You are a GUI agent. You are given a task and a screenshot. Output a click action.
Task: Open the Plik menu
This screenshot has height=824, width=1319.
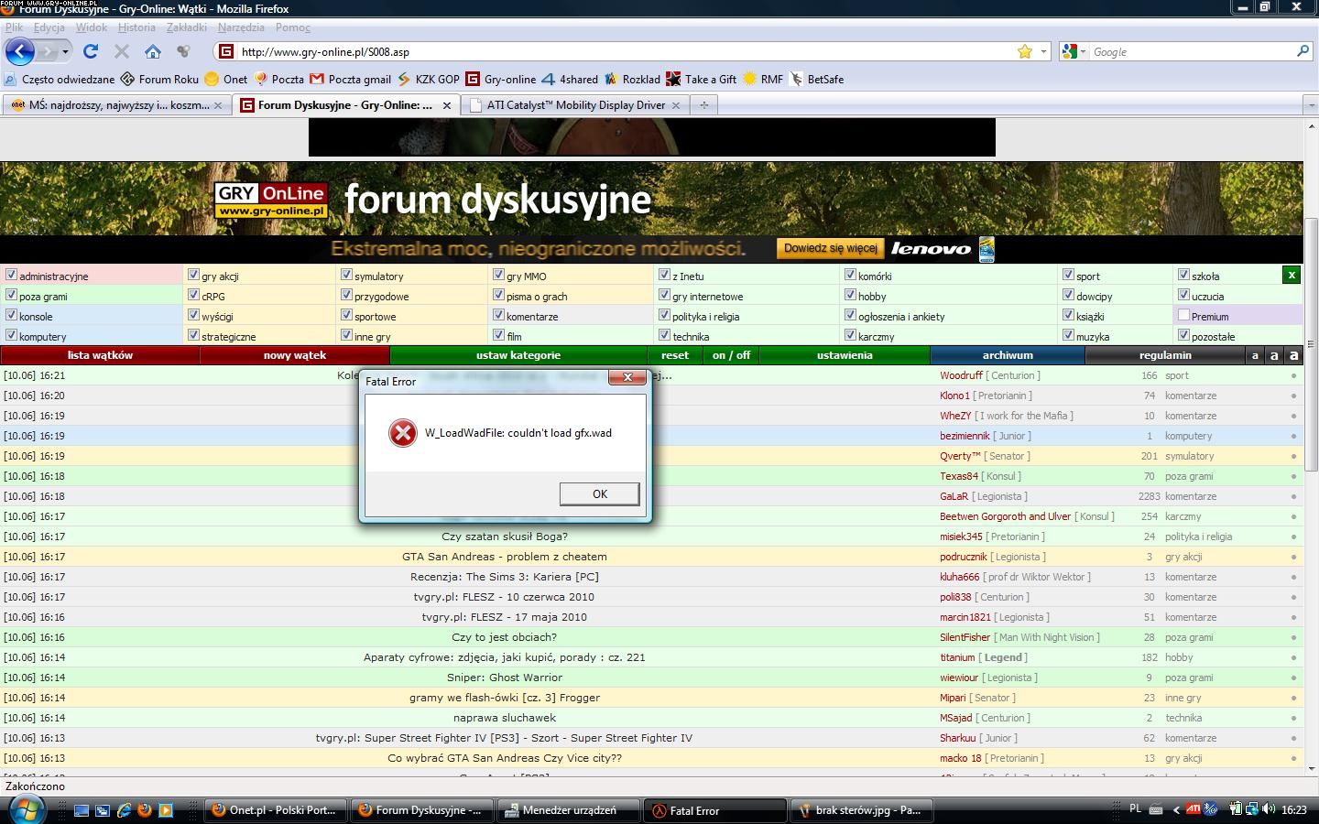point(14,27)
